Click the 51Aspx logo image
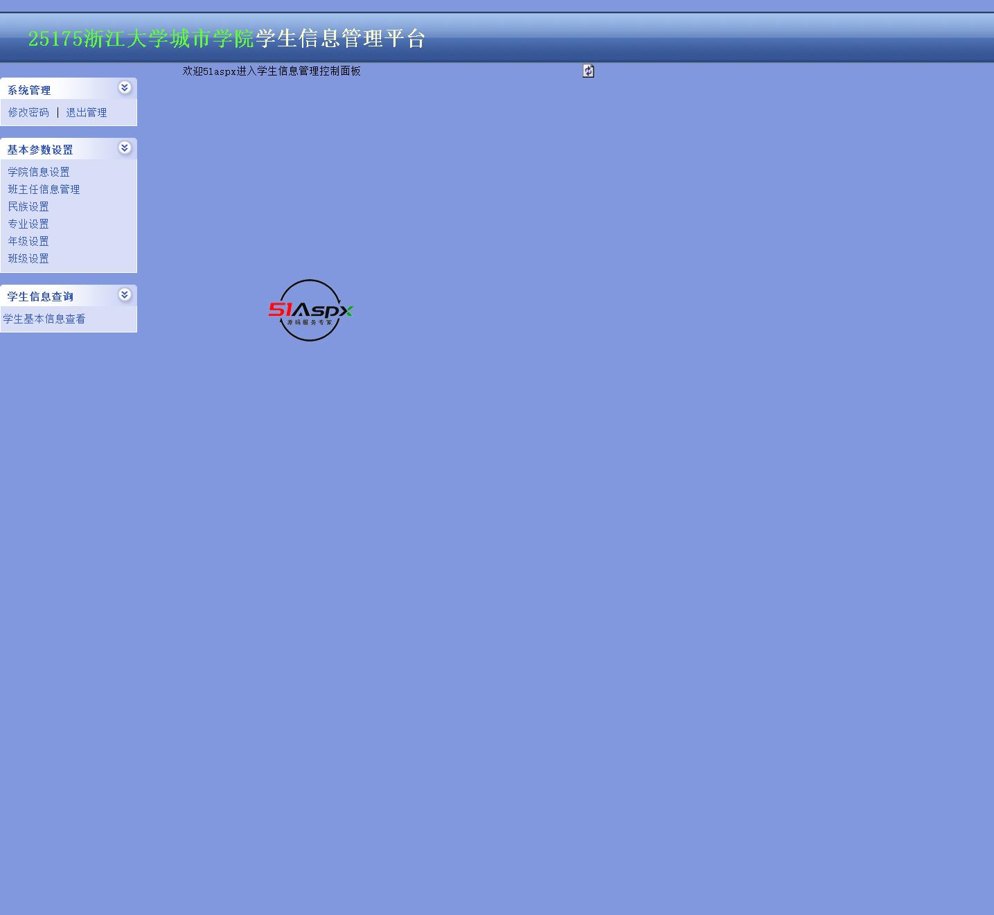994x915 pixels. 310,310
